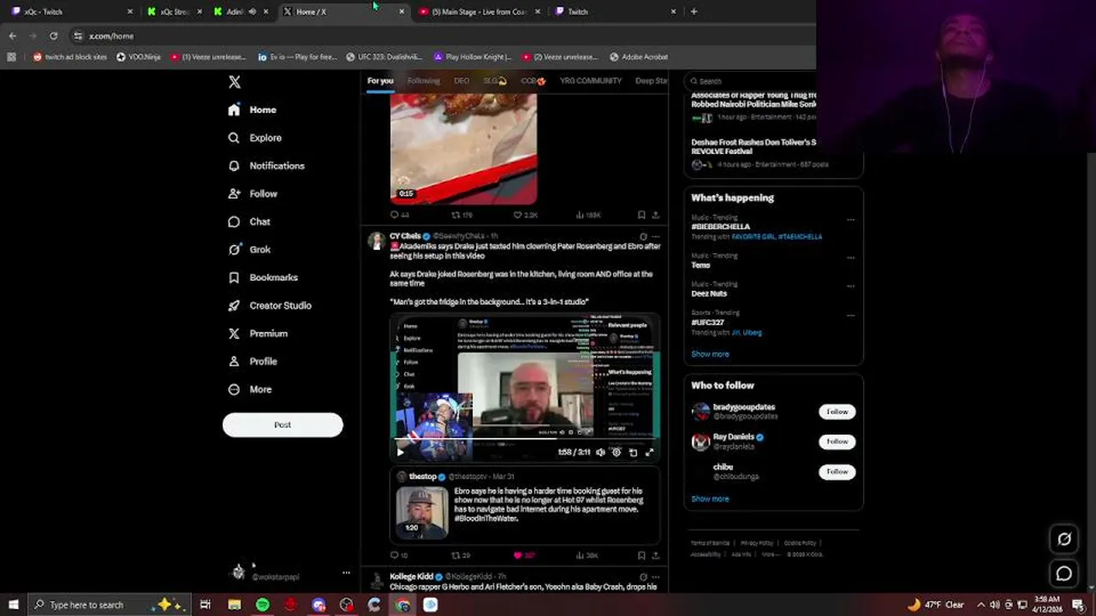Switch to the DEO timeline tab

click(462, 81)
